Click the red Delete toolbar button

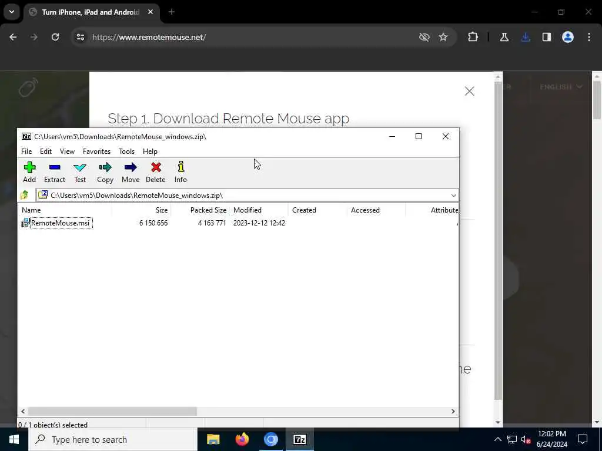coord(155,172)
